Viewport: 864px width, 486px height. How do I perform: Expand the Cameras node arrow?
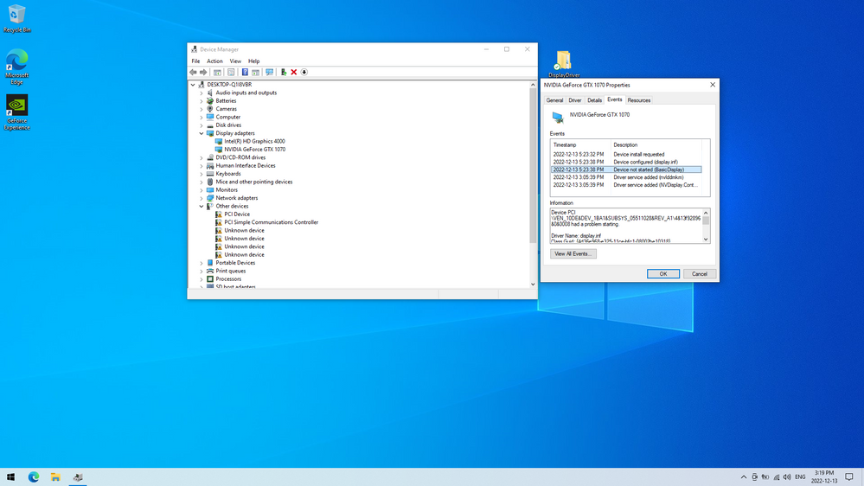pyautogui.click(x=202, y=109)
